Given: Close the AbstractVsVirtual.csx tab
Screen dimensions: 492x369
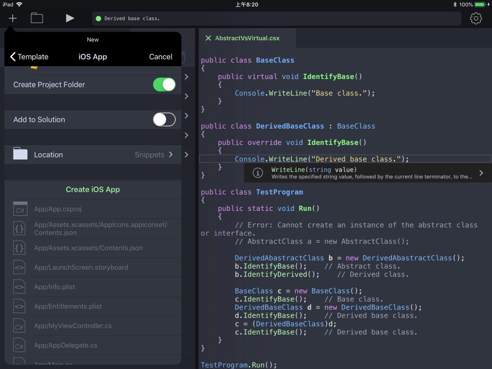Looking at the screenshot, I should click(x=208, y=38).
